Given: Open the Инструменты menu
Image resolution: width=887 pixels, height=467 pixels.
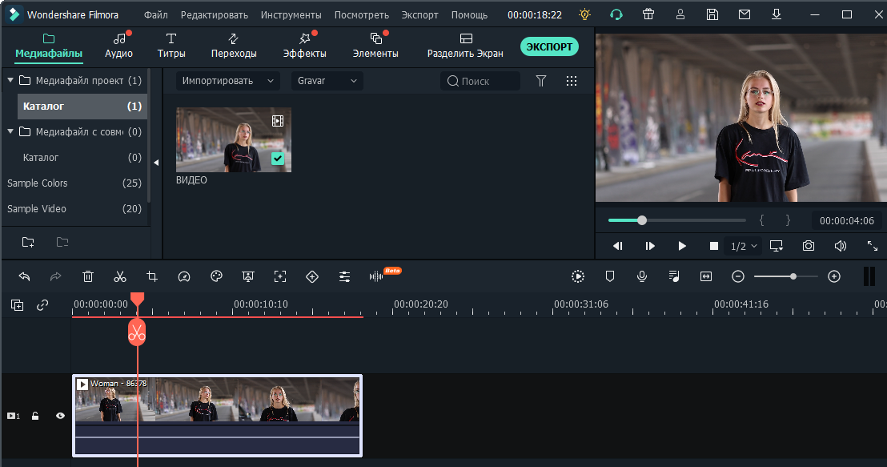Looking at the screenshot, I should pyautogui.click(x=291, y=14).
